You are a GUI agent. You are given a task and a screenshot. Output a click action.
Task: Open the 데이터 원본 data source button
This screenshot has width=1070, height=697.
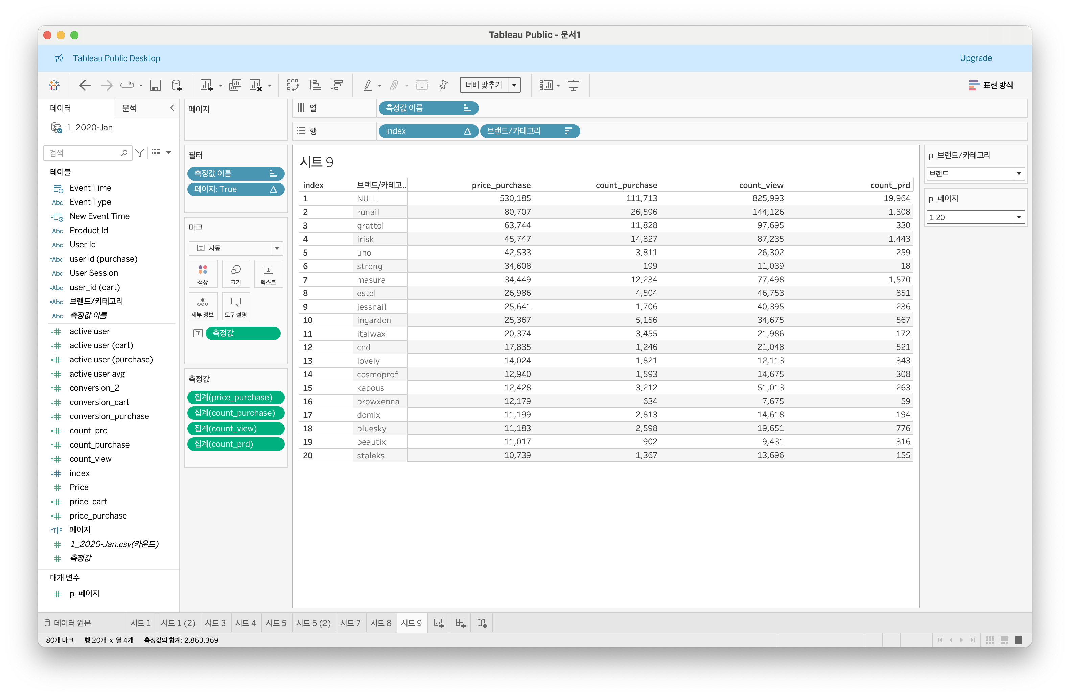tap(68, 623)
